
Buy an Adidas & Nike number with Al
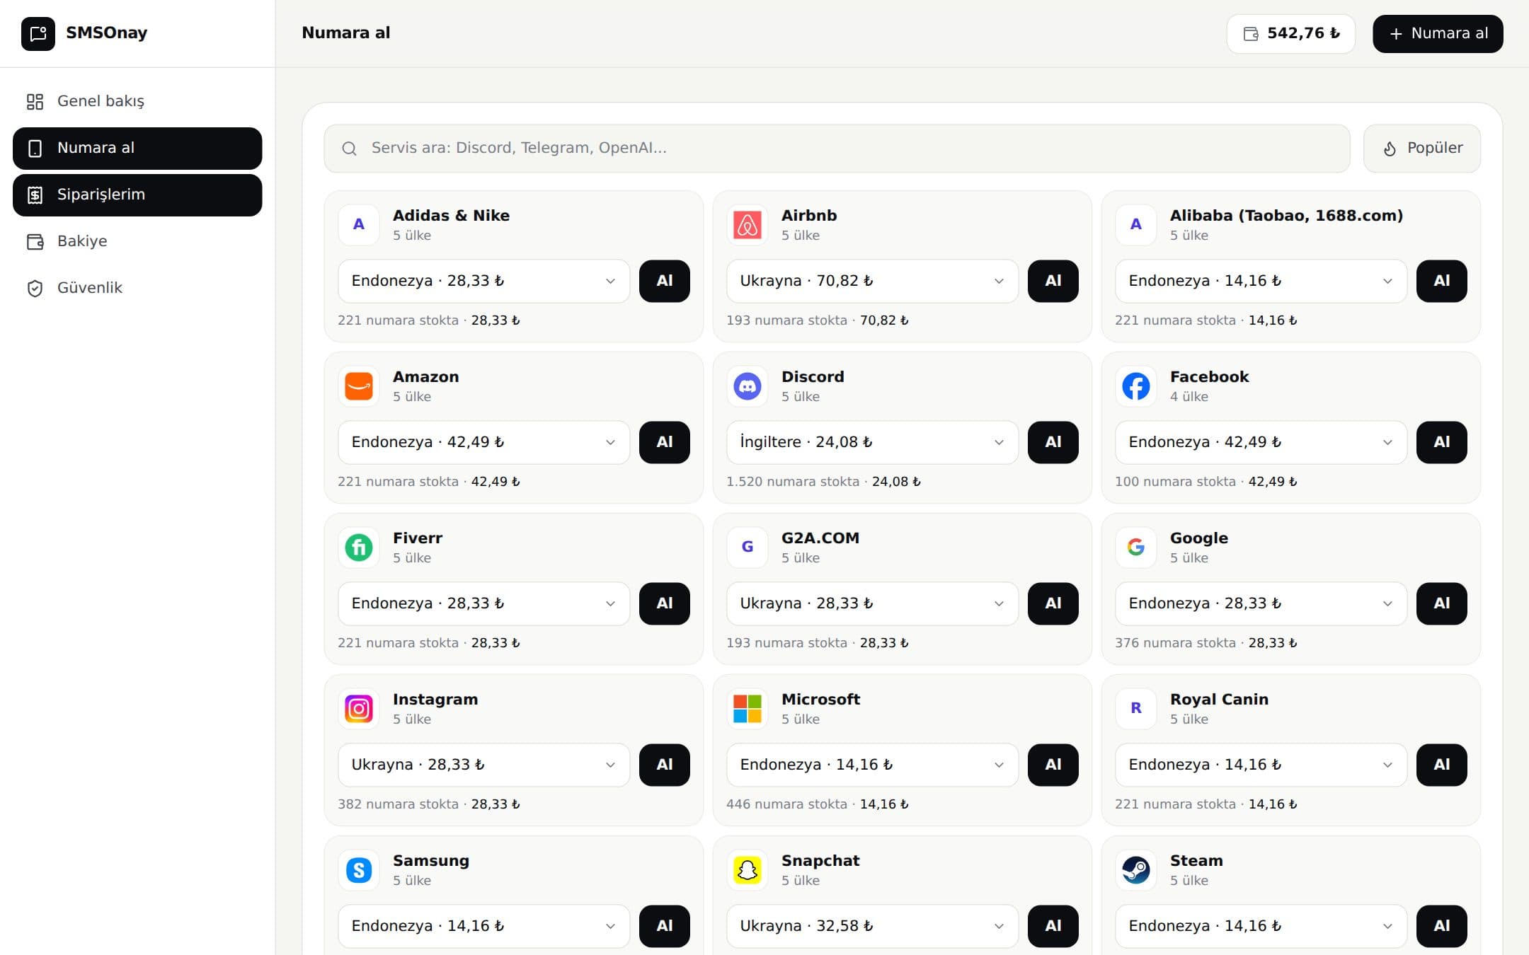[665, 281]
